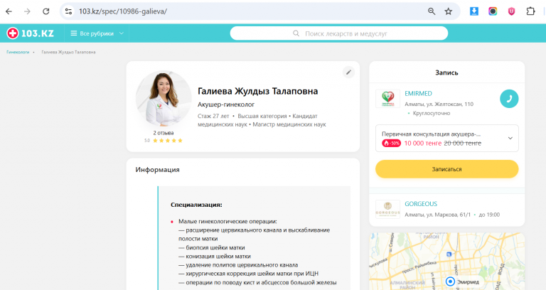Open the EMIRMED clinic link

tap(418, 94)
